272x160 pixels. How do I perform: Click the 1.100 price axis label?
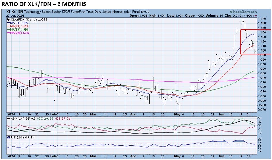262,50
